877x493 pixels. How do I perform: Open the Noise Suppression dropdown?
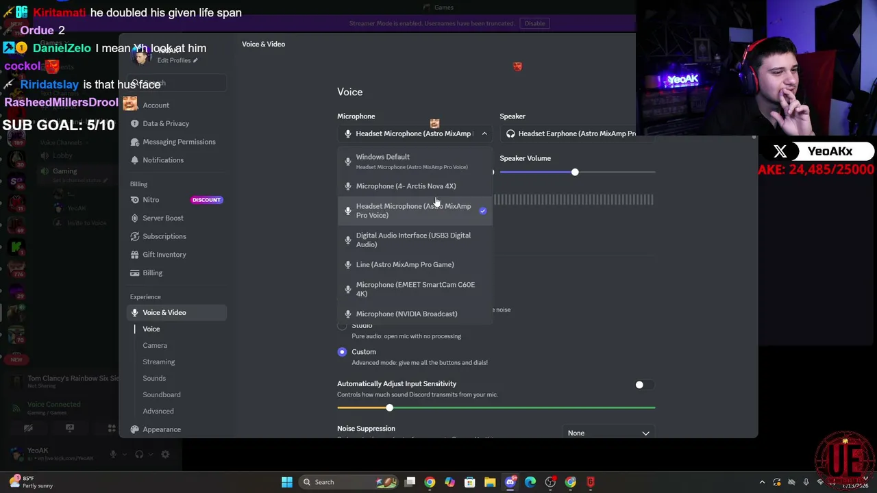[x=608, y=433]
